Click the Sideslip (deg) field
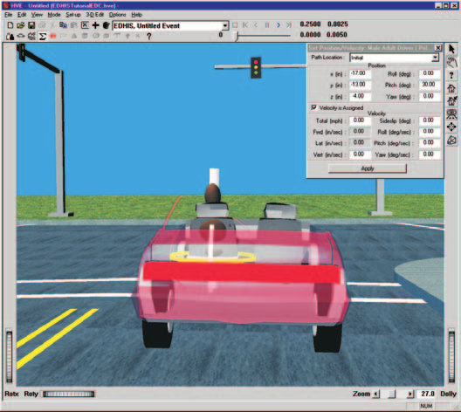 tap(430, 120)
